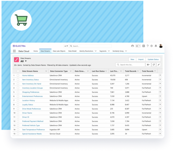
Task: Expand the Identity Resolutions tab menu
Action: [x=96, y=51]
